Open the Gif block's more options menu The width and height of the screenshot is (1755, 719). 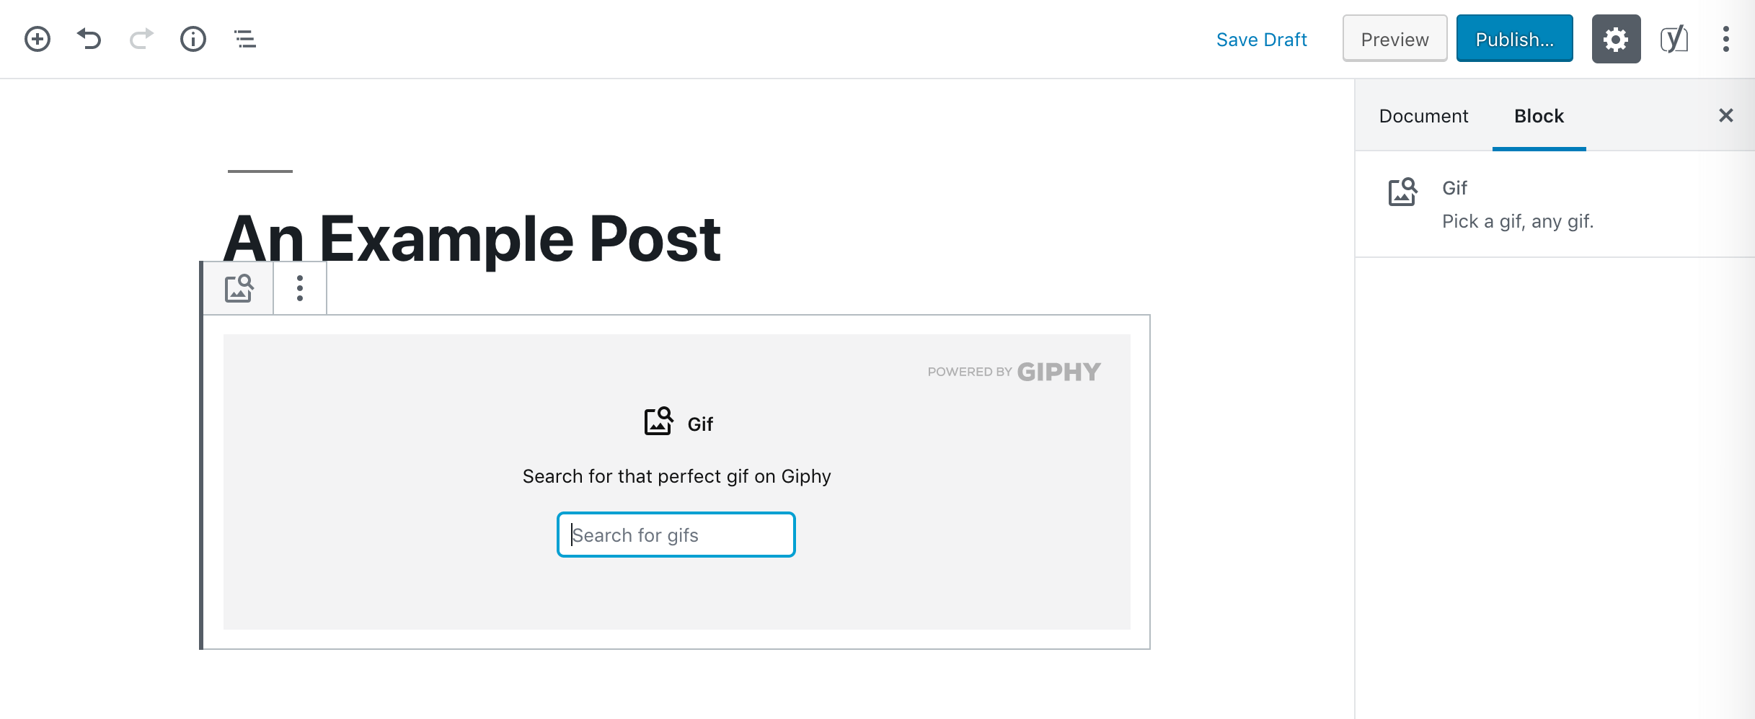tap(300, 288)
